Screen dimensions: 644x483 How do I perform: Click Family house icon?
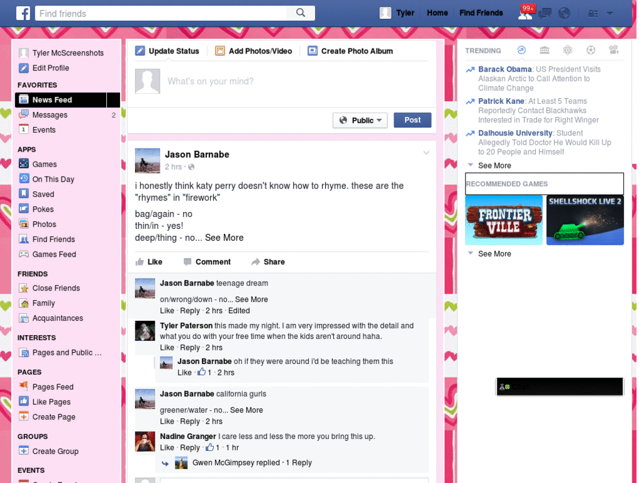coord(24,303)
